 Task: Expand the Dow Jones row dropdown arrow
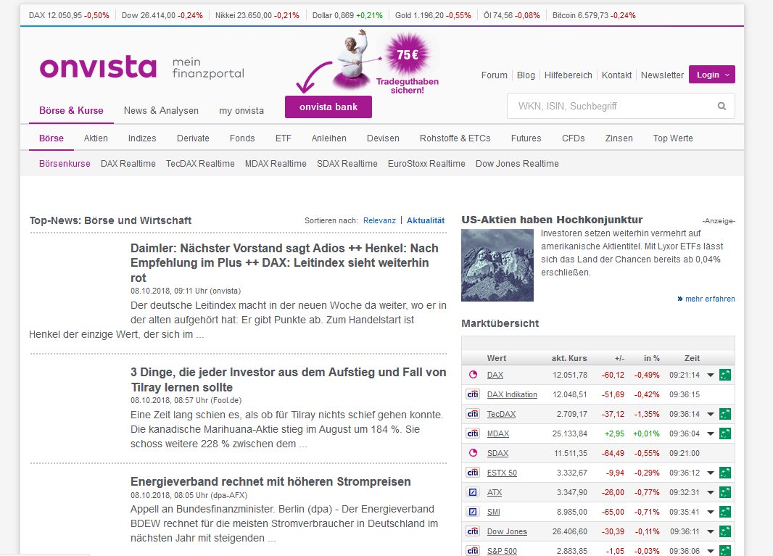tap(711, 531)
